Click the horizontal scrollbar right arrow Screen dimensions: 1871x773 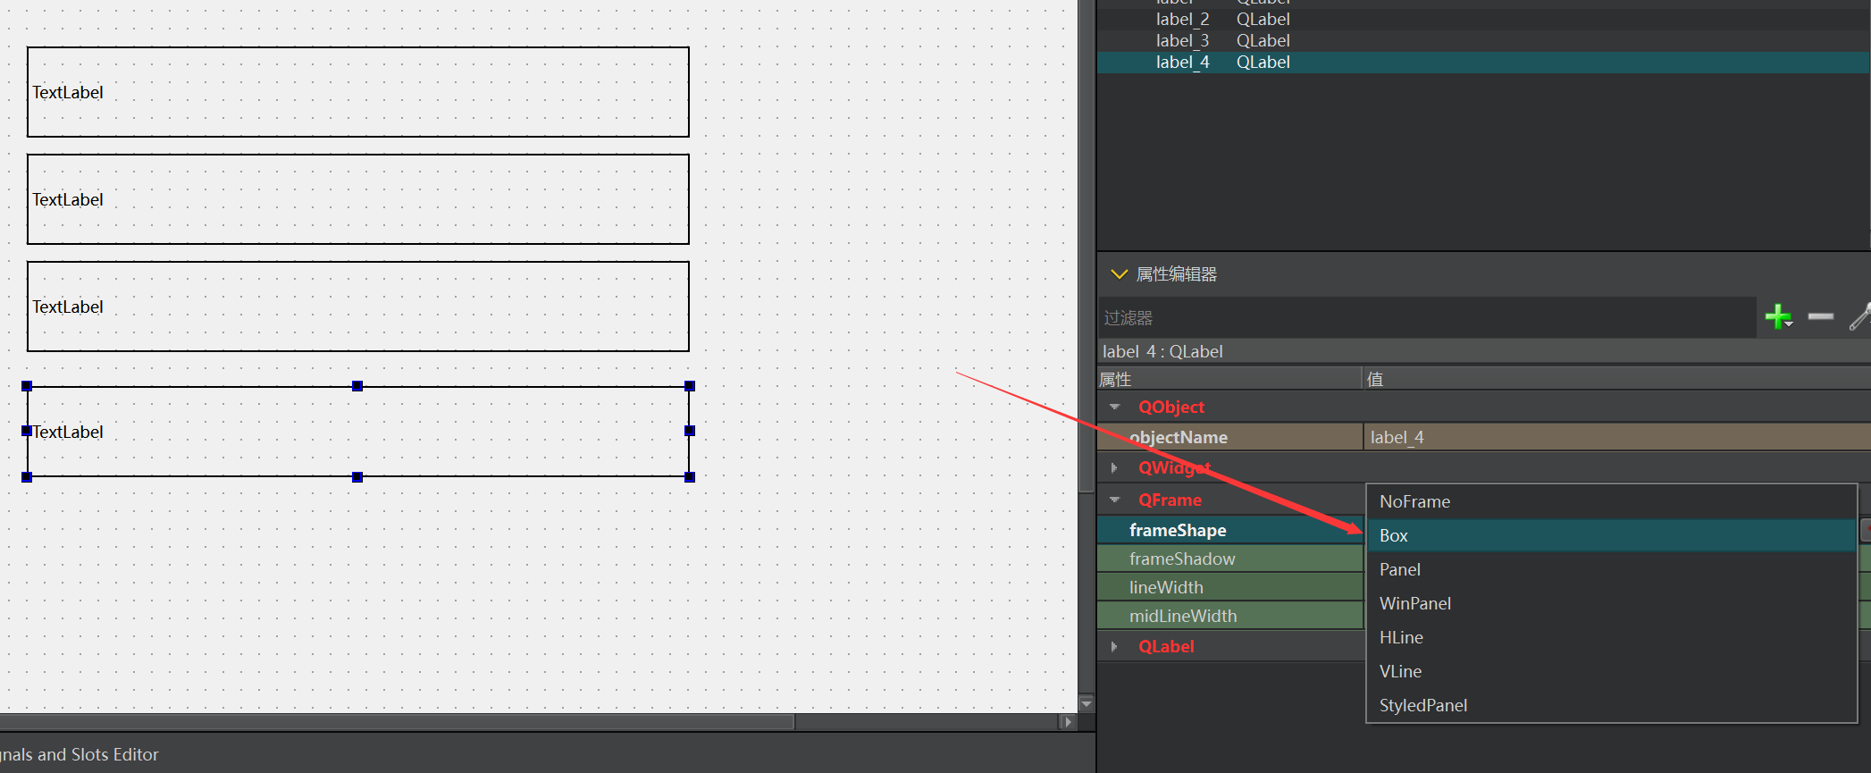coord(1068,721)
